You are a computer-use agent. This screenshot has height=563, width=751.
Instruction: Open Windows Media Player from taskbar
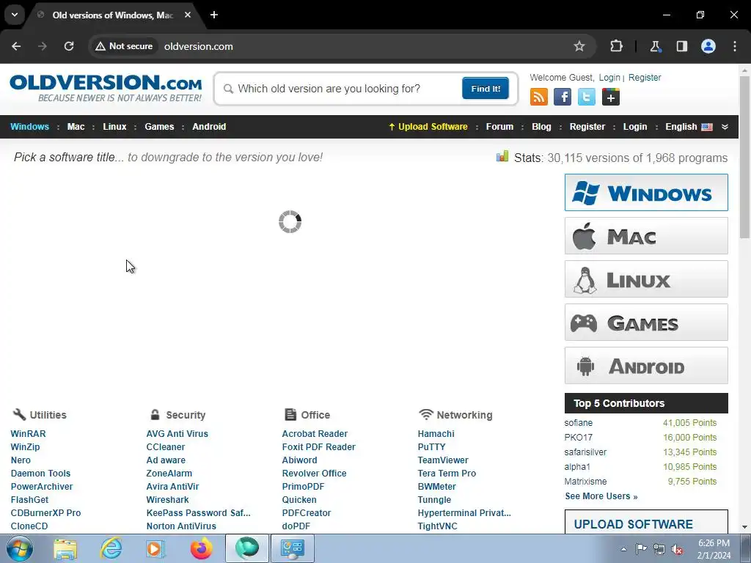coord(155,548)
